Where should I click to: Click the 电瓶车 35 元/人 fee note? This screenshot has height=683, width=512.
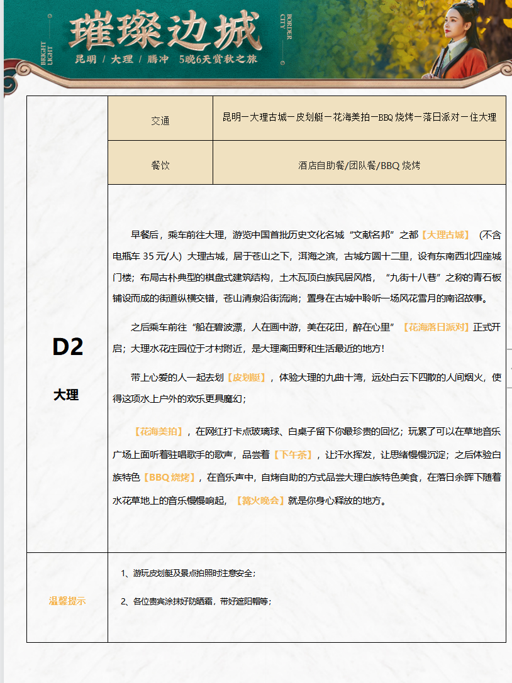pos(147,256)
